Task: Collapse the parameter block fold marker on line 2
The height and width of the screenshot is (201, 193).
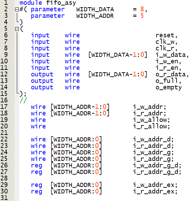Action: pyautogui.click(x=17, y=10)
